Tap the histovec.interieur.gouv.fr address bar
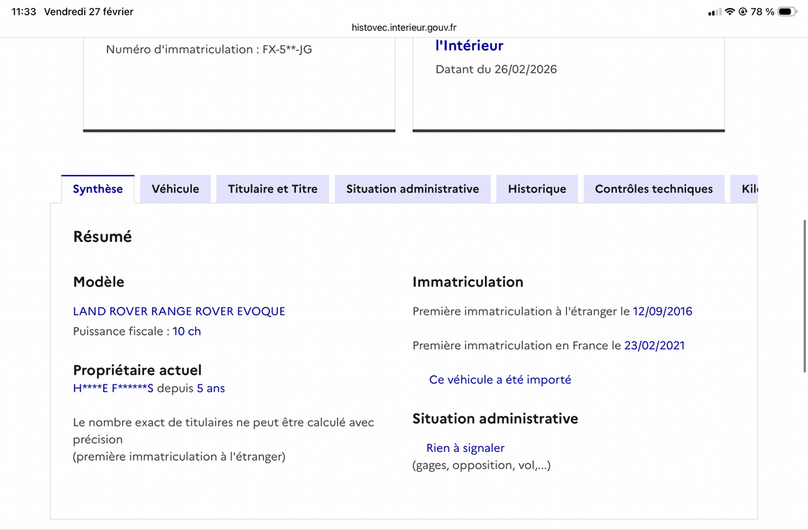Image resolution: width=808 pixels, height=530 pixels. pyautogui.click(x=404, y=28)
